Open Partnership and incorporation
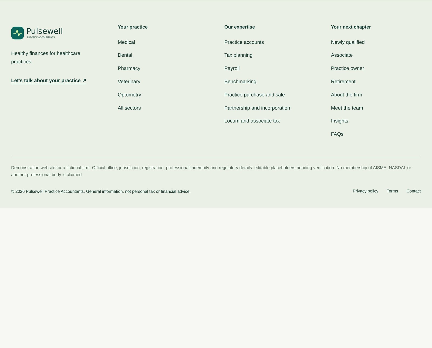The height and width of the screenshot is (348, 432). click(257, 108)
